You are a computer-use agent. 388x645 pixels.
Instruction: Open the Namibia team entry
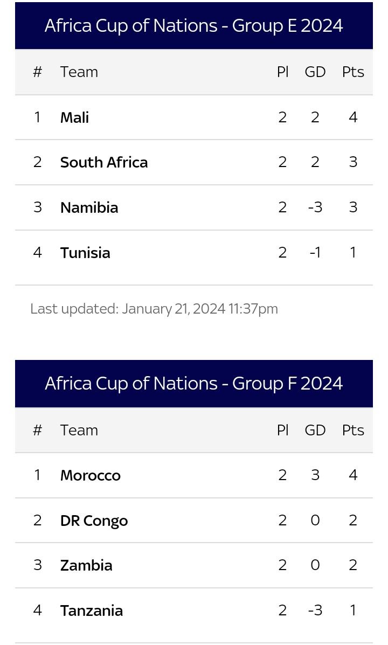click(89, 208)
